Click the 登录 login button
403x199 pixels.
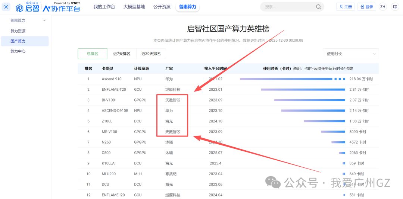coord(366,7)
